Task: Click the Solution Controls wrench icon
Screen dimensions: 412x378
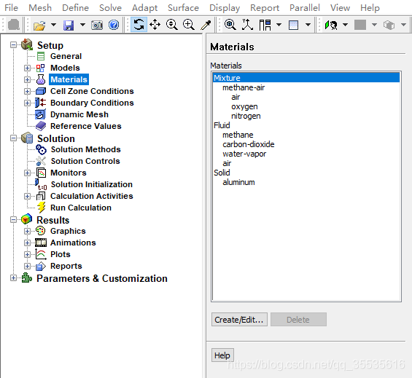Action: (41, 161)
